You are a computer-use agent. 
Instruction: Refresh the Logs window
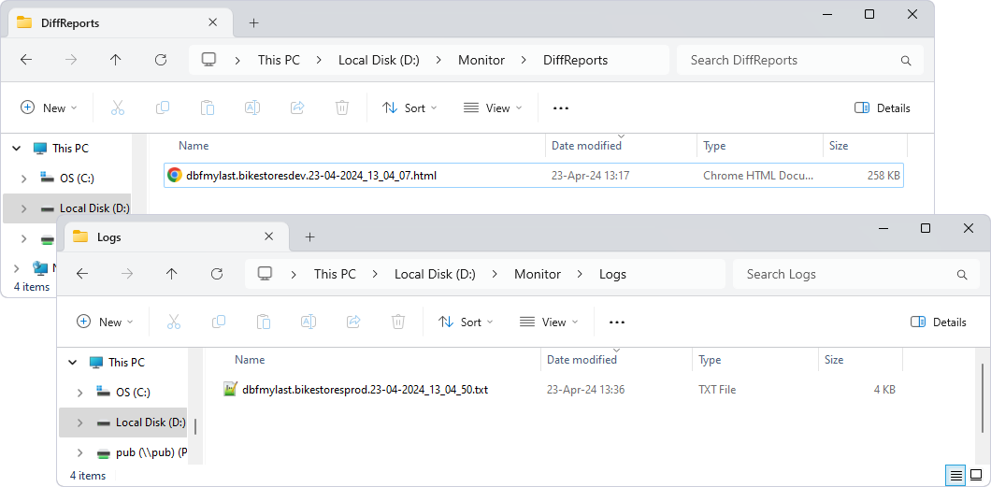(x=217, y=274)
